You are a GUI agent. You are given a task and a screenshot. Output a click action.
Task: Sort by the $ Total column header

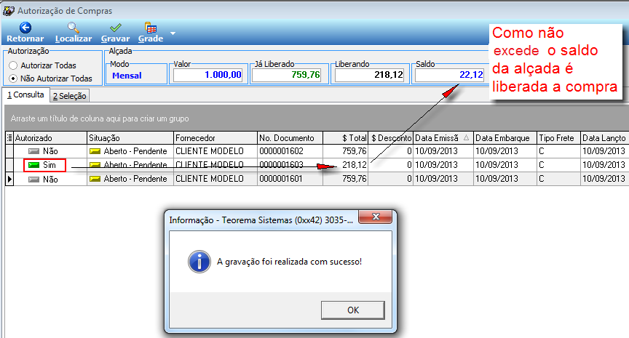click(346, 138)
